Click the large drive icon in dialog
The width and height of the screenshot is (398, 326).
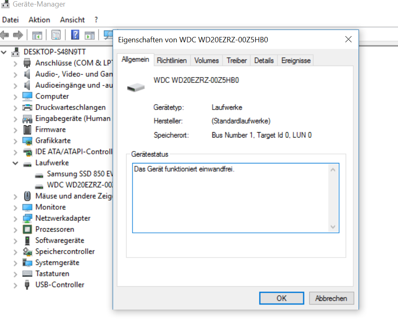coord(136,88)
